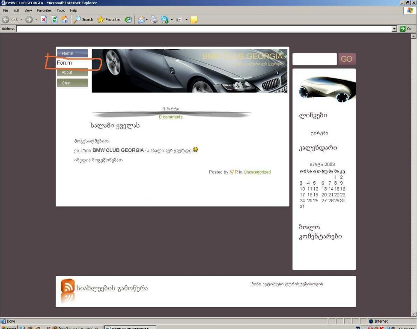The width and height of the screenshot is (417, 329).
Task: Open the Uncategorized category link
Action: coord(257,172)
